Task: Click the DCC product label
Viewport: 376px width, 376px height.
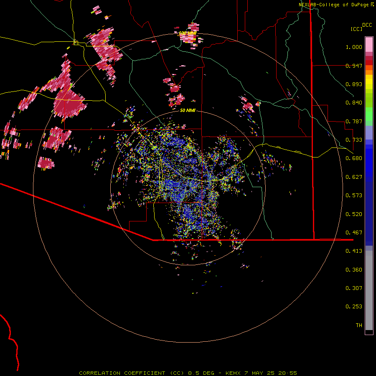Action: 367,25
